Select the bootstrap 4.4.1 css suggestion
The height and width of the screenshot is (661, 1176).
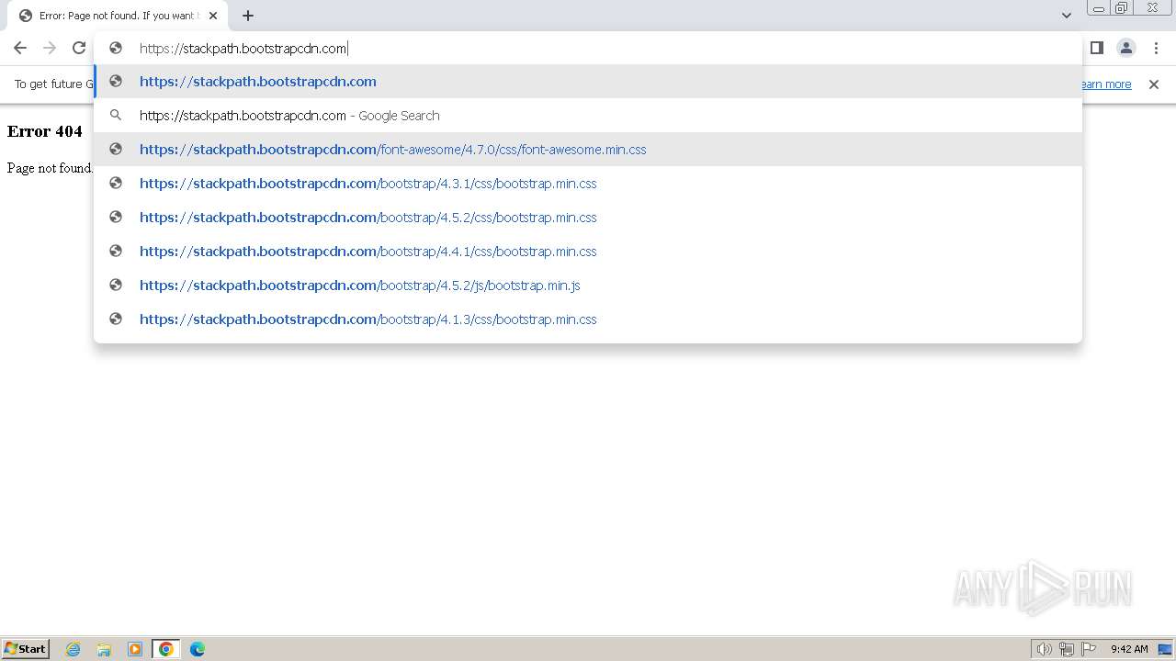click(x=588, y=252)
